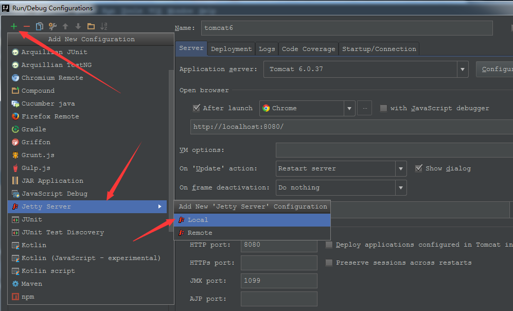Click the Move Up arrow icon
This screenshot has width=513, height=311.
(x=65, y=26)
